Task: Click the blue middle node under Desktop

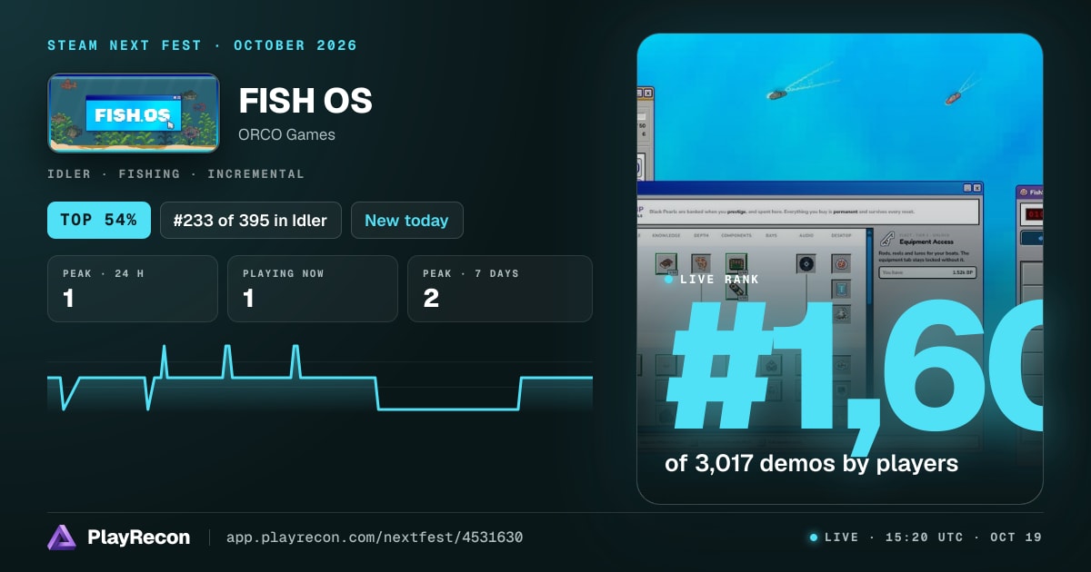Action: point(841,289)
